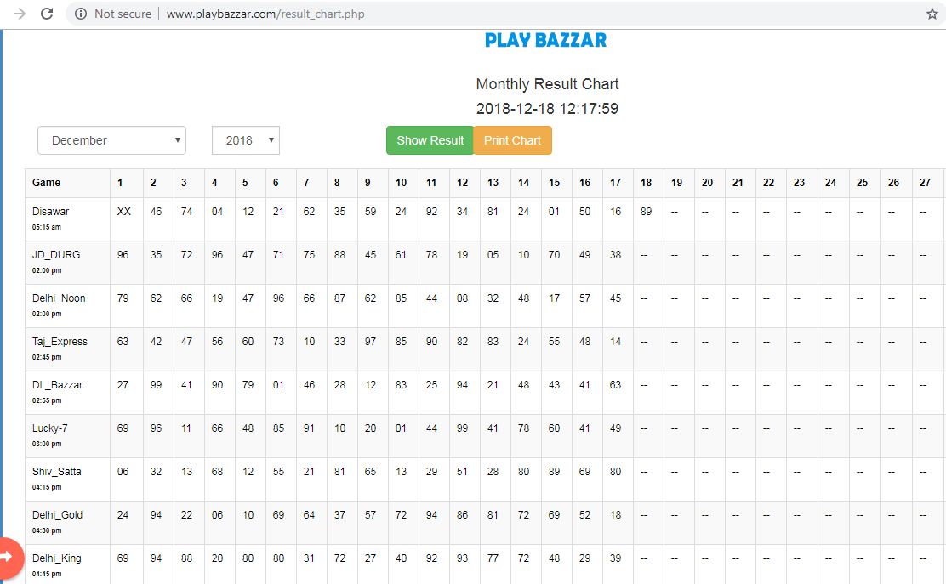
Task: Click the Show Result button
Action: (430, 139)
